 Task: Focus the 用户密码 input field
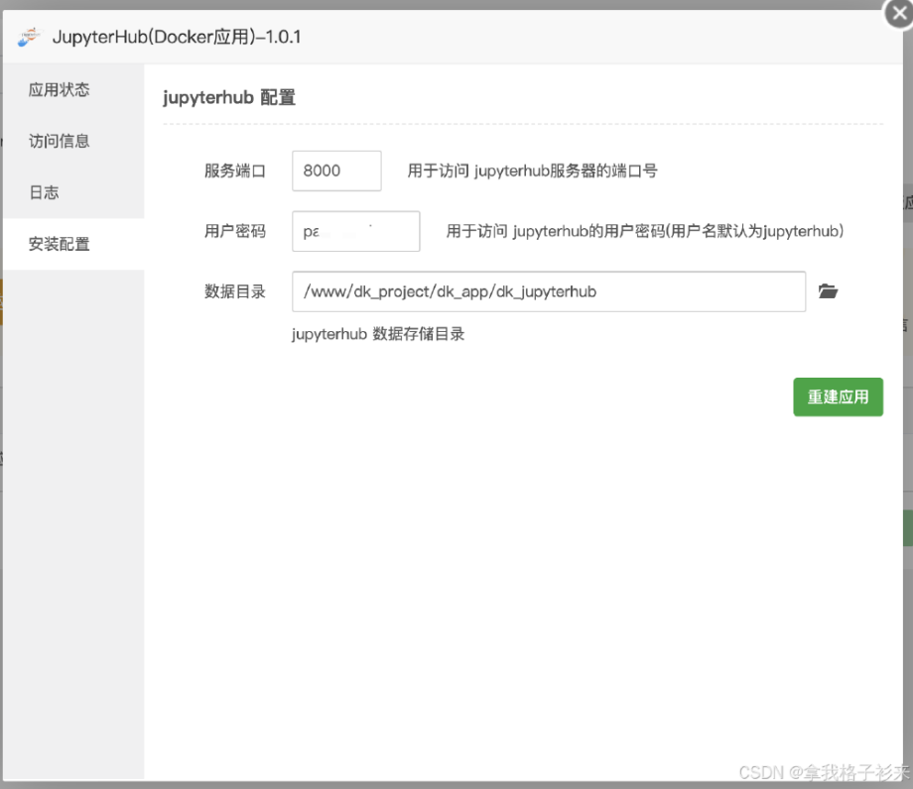pos(355,231)
